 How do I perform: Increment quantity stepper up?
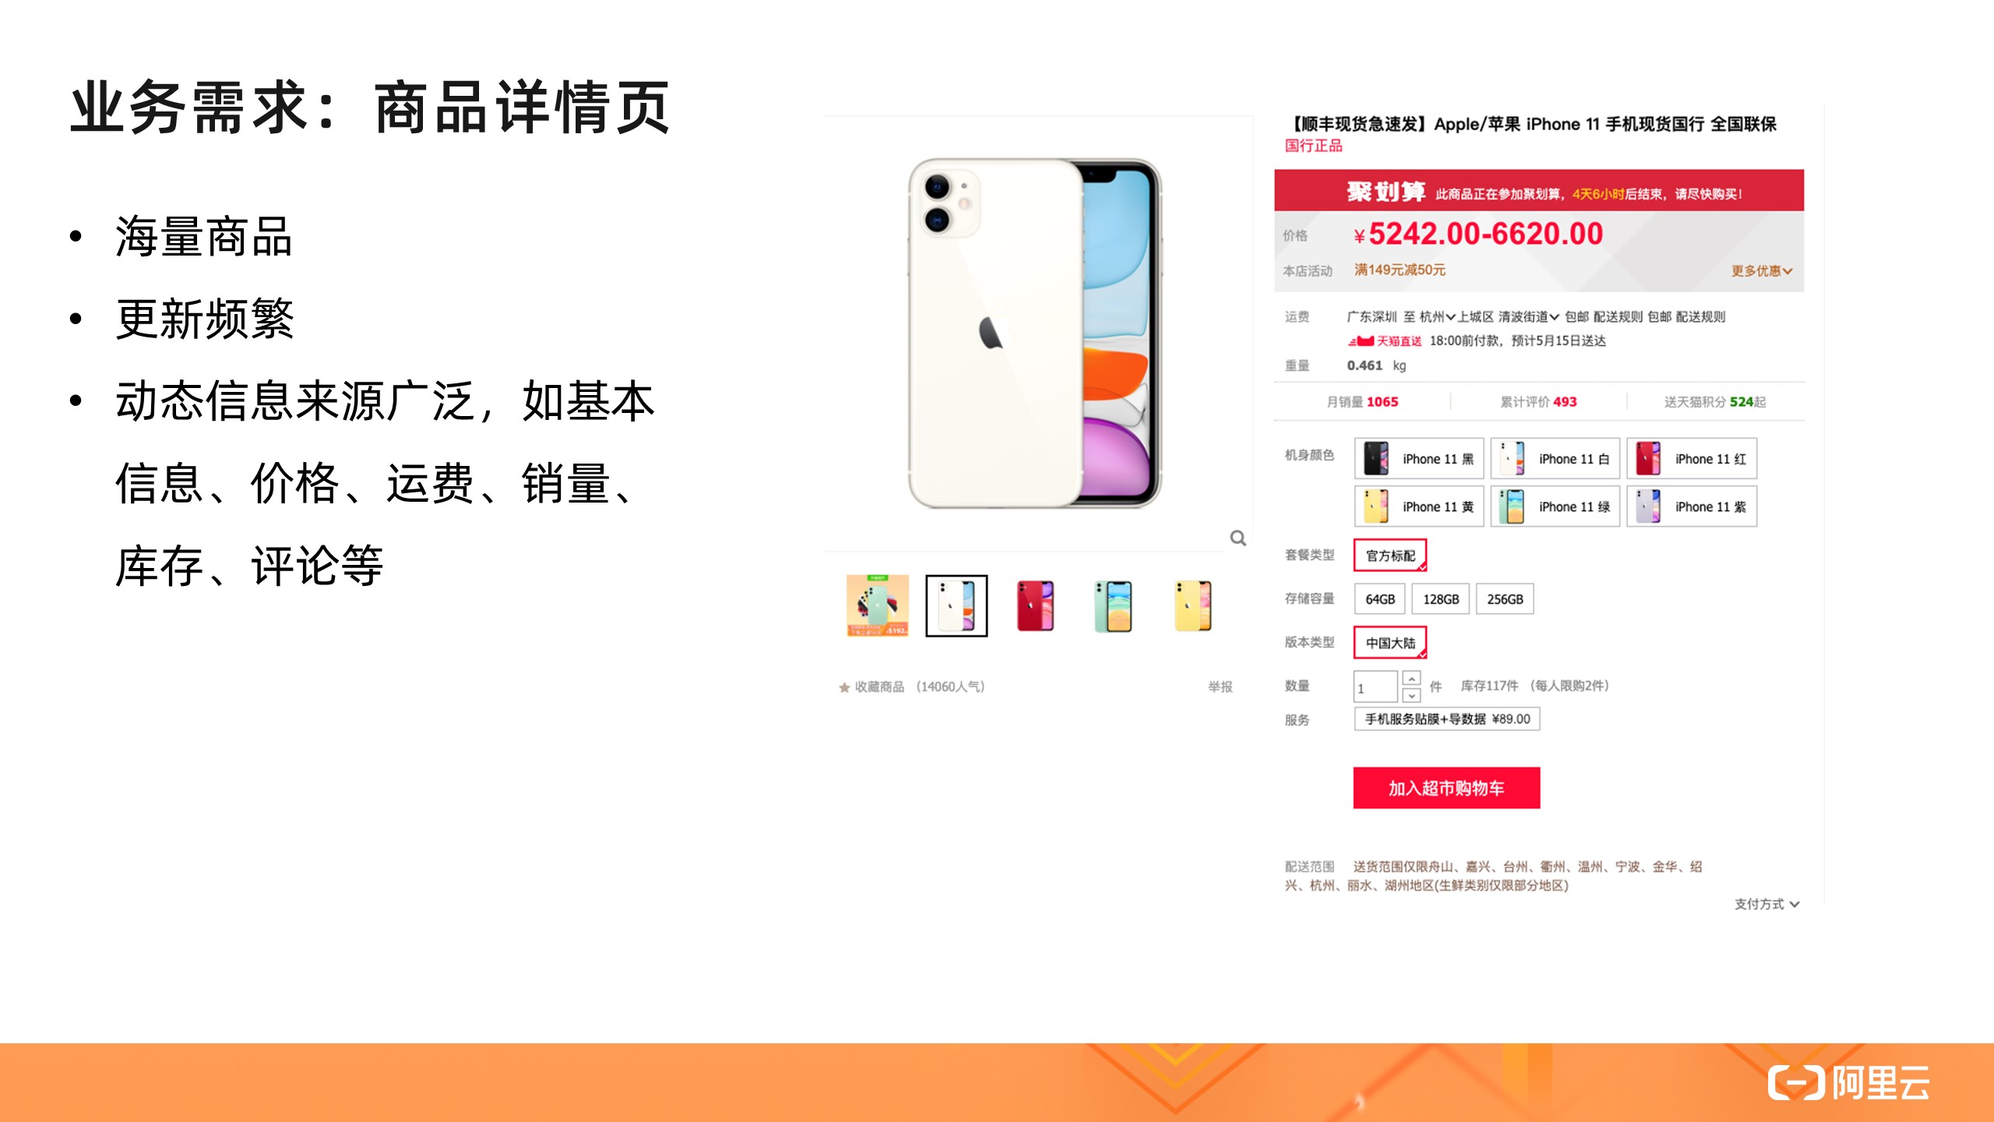click(1411, 678)
